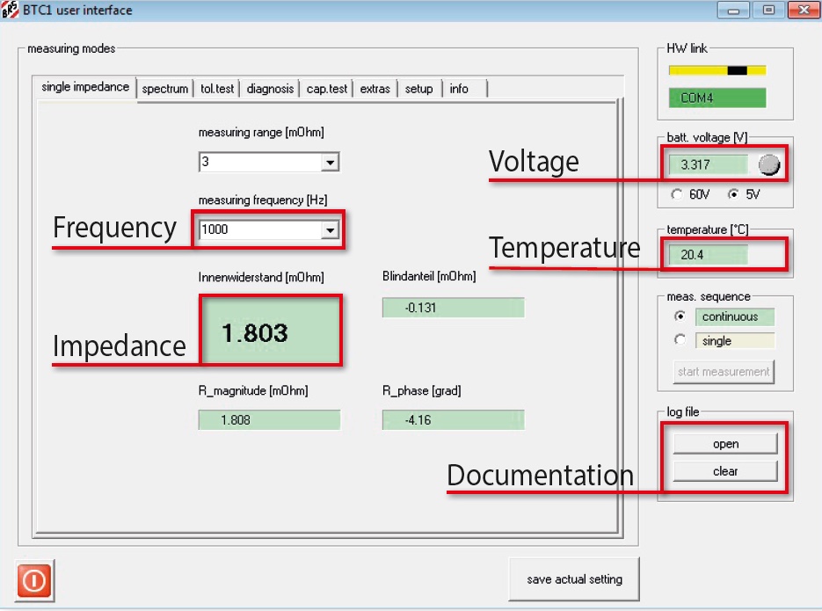Screen dimensions: 822x611
Task: Click the Innenwiderstand value 1.803
Action: click(x=271, y=331)
